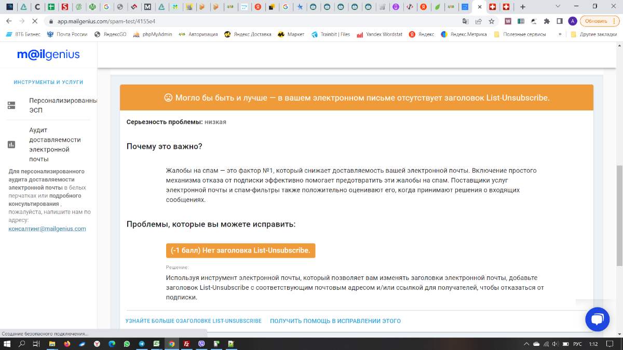Launch FileZilla from the taskbar
Screen dimensions: 623x350
[x=186, y=344]
